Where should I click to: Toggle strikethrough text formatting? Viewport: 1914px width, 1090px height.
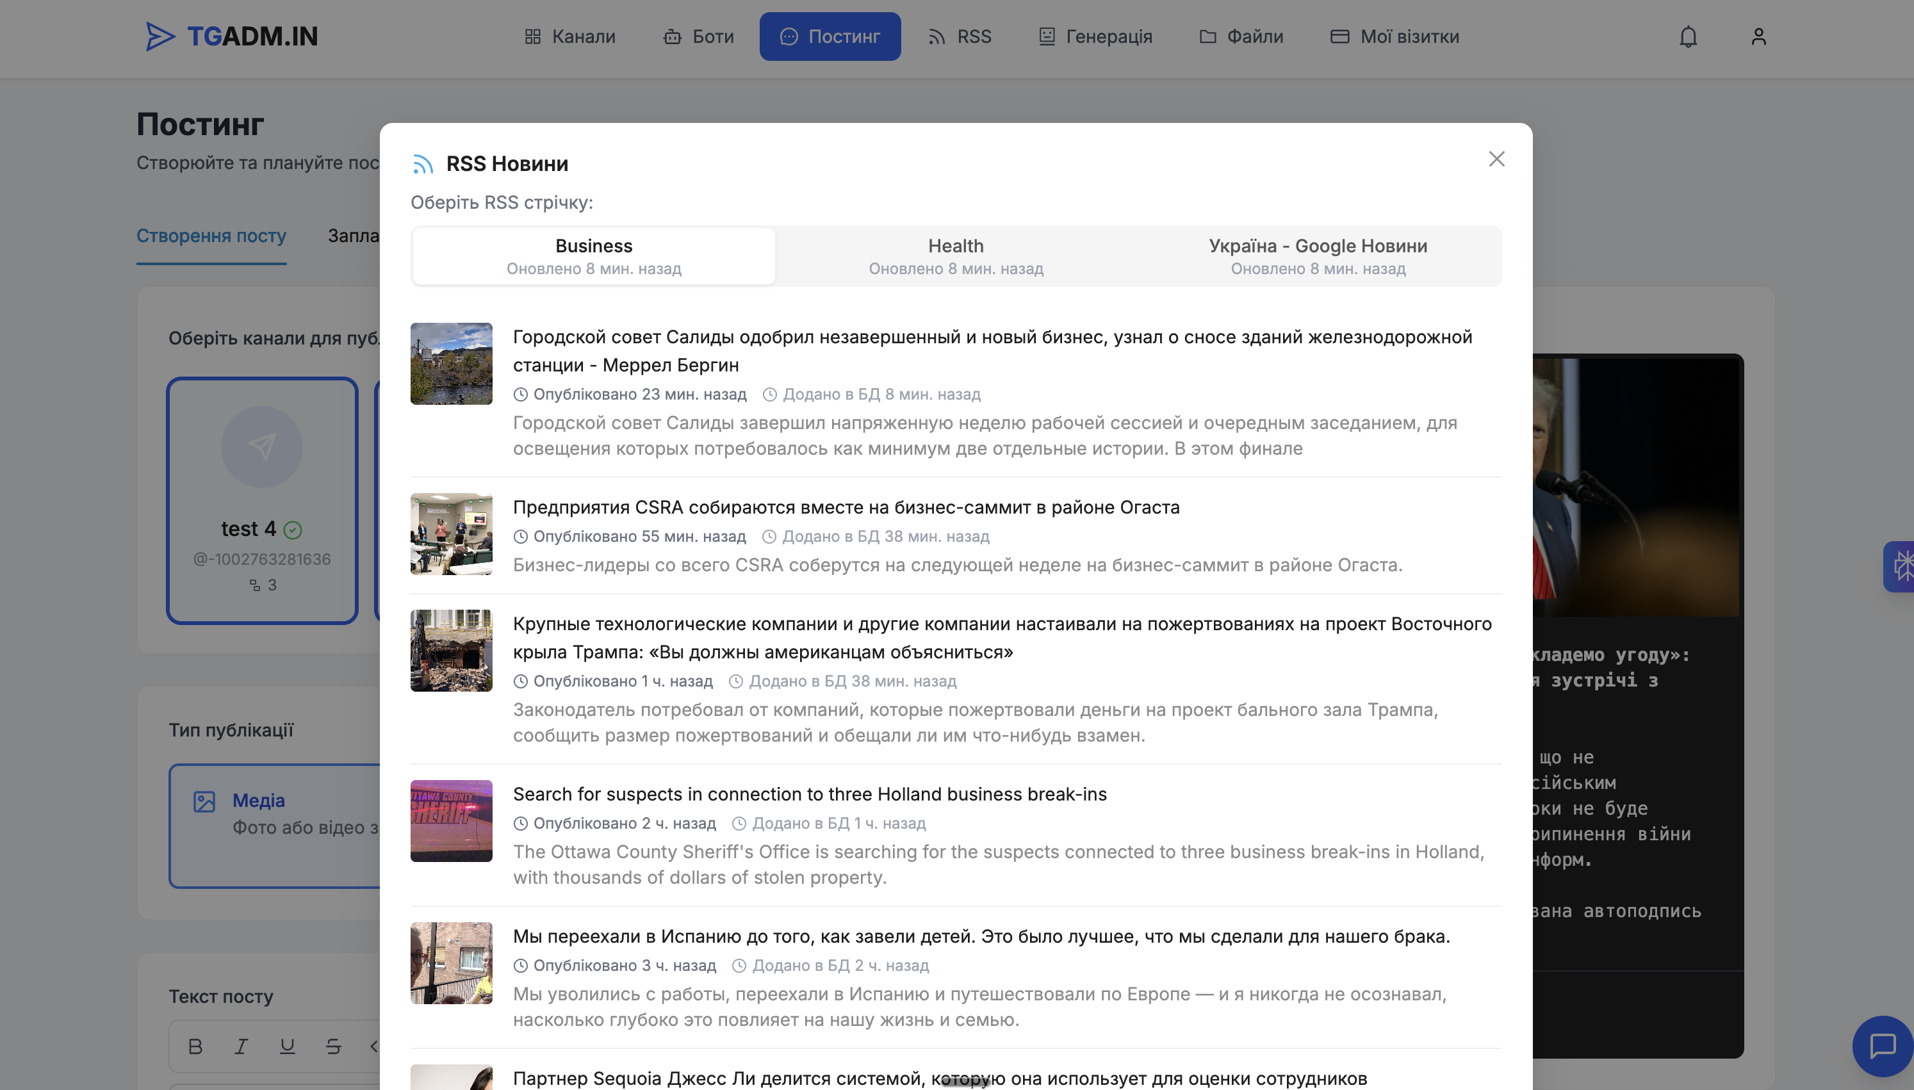333,1046
